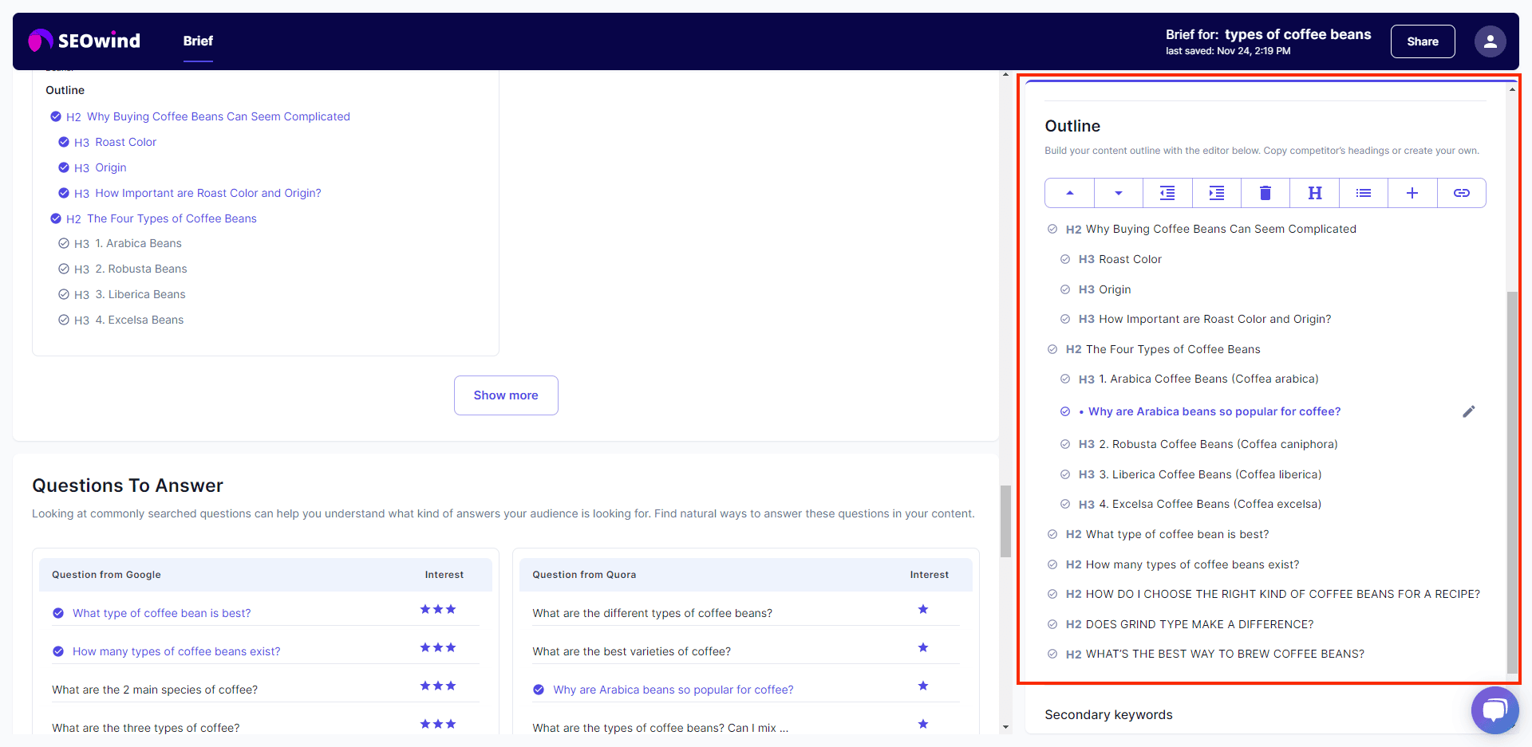The width and height of the screenshot is (1532, 747).
Task: Click the outdent icon in outline toolbar
Action: pos(1167,193)
